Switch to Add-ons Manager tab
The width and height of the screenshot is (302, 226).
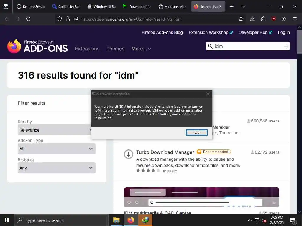172,7
